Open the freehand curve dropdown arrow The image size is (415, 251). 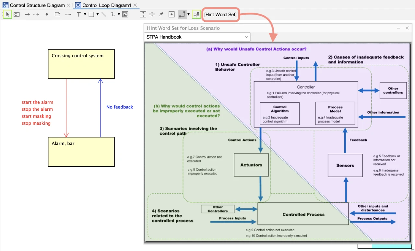click(119, 14)
